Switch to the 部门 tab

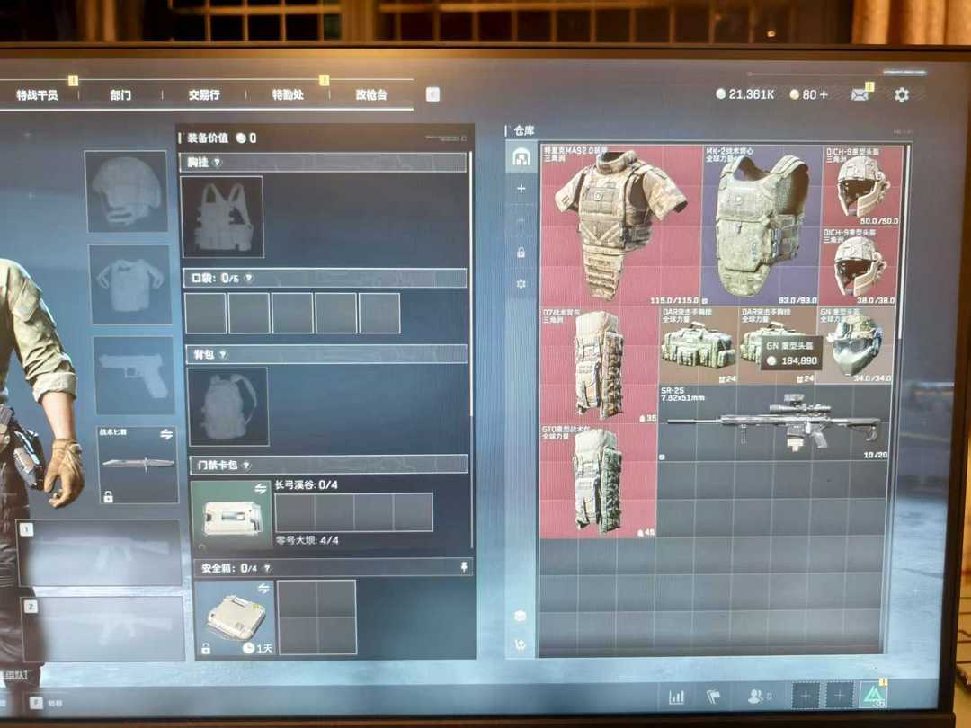point(120,94)
